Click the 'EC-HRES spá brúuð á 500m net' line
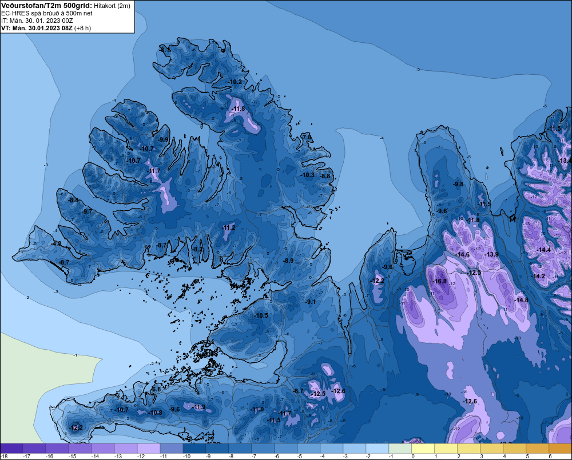This screenshot has width=572, height=460. point(47,13)
